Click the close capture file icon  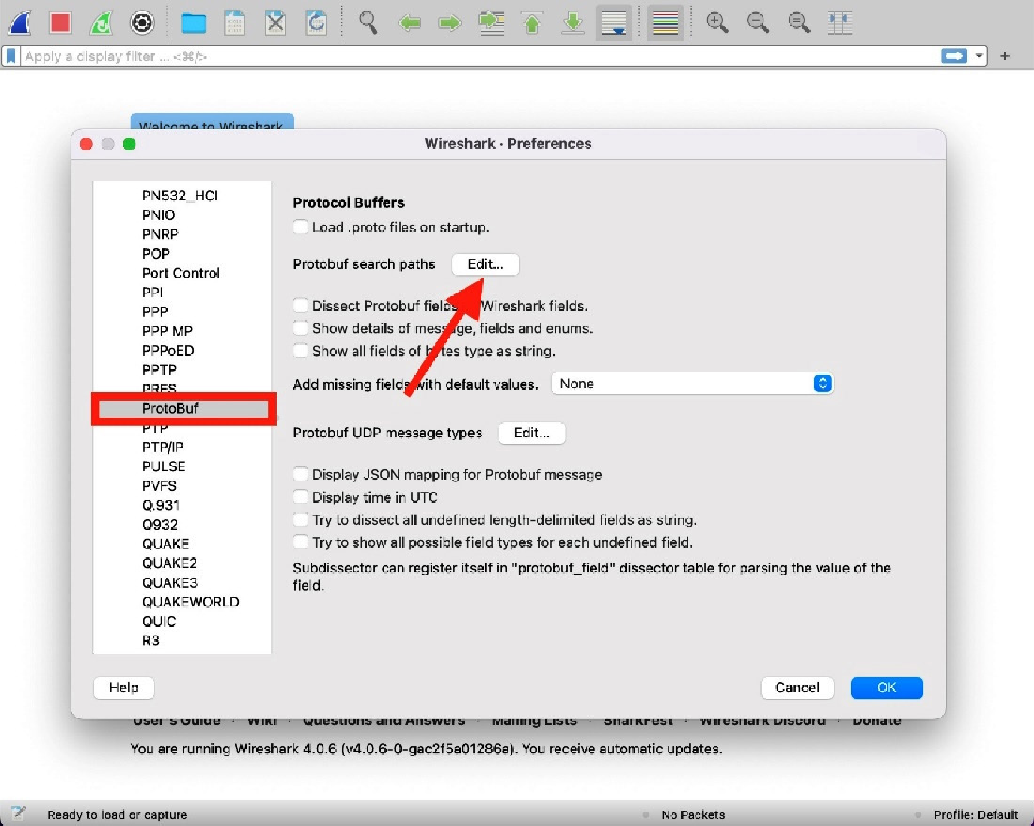[276, 23]
